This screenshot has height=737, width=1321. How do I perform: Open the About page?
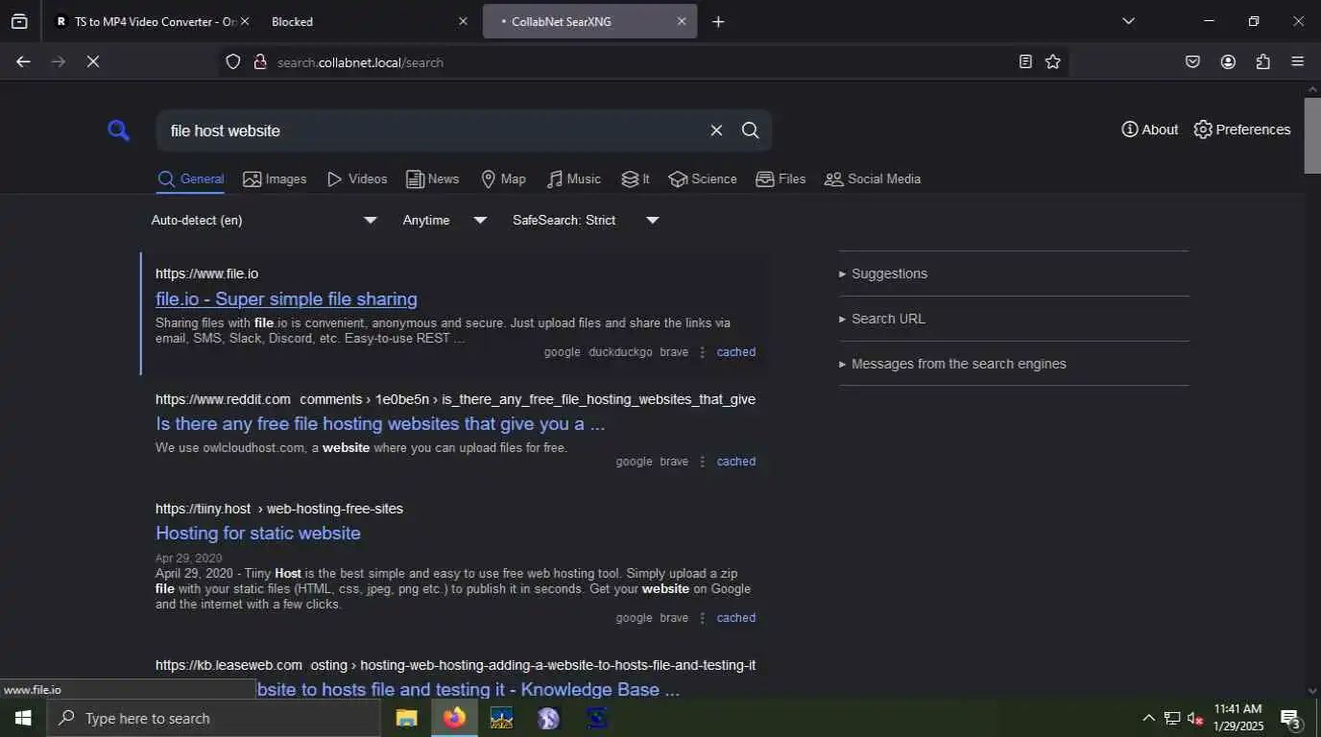tap(1149, 130)
